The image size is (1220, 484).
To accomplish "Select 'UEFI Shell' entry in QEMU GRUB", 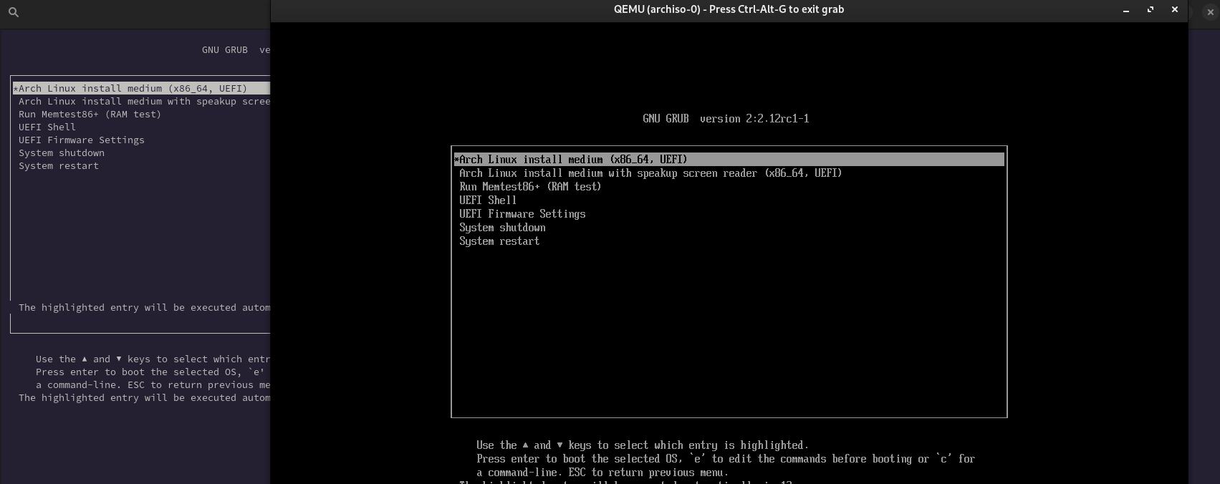I will coord(488,200).
